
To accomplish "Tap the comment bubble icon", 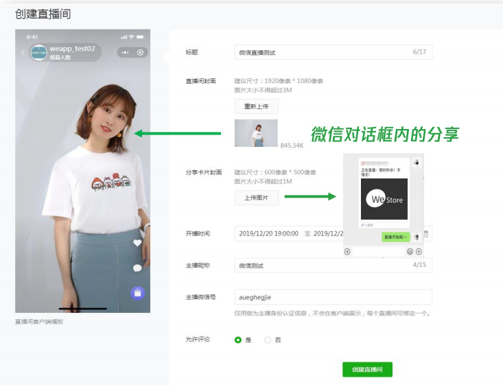I will click(137, 268).
